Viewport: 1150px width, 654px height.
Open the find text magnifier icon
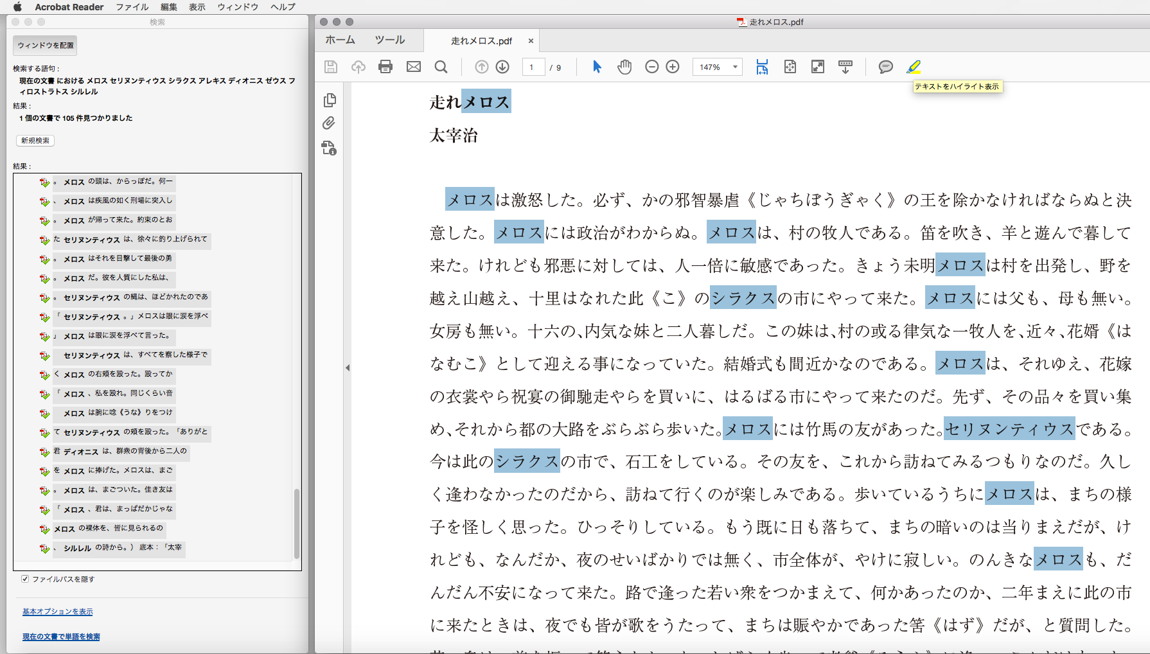pyautogui.click(x=441, y=67)
